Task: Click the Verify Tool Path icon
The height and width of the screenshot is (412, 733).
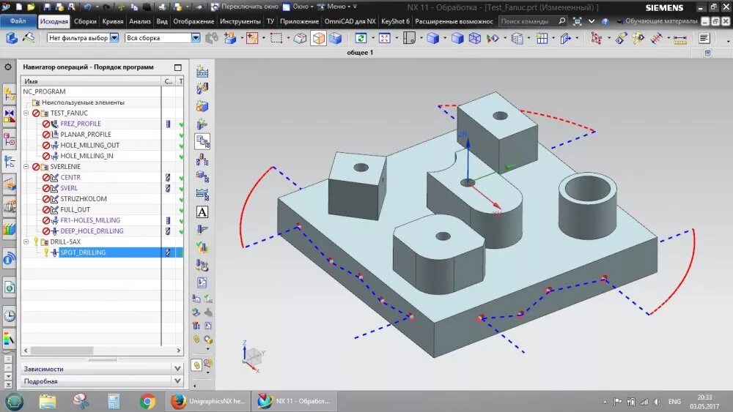Action: [x=202, y=247]
